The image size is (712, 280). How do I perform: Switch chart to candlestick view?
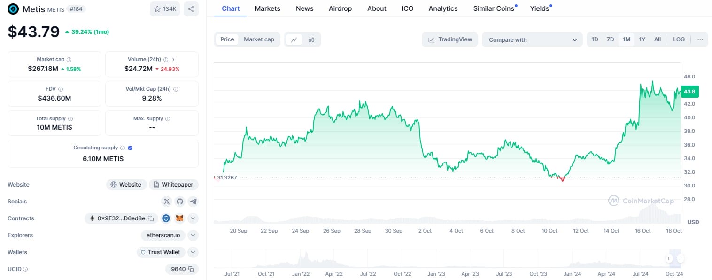coord(311,40)
